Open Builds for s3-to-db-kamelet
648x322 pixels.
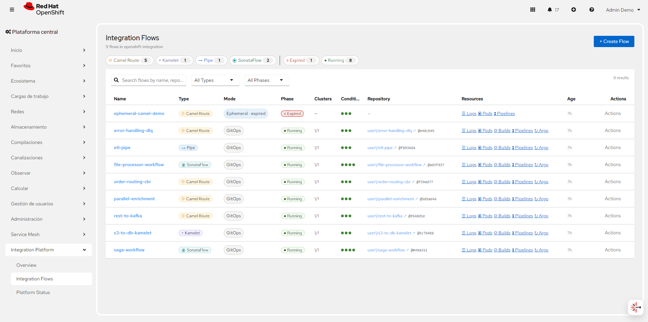502,233
